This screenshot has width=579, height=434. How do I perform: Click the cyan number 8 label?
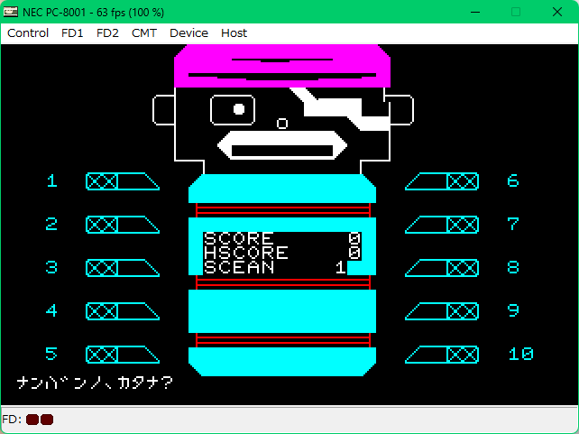[x=513, y=267]
